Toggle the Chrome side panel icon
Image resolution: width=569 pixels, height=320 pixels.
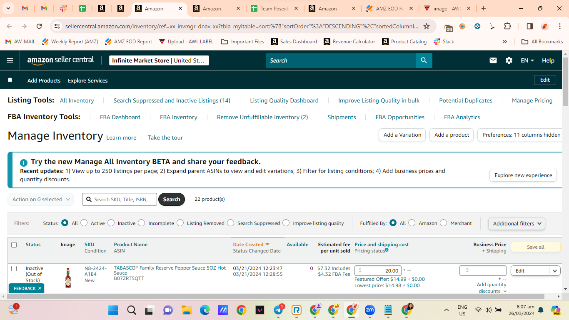click(530, 26)
